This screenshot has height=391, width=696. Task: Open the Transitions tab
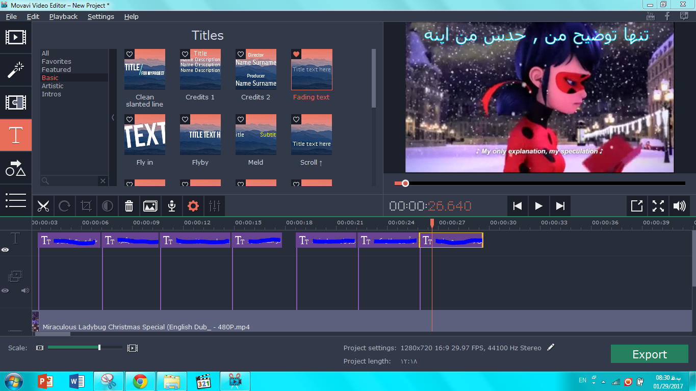point(16,102)
